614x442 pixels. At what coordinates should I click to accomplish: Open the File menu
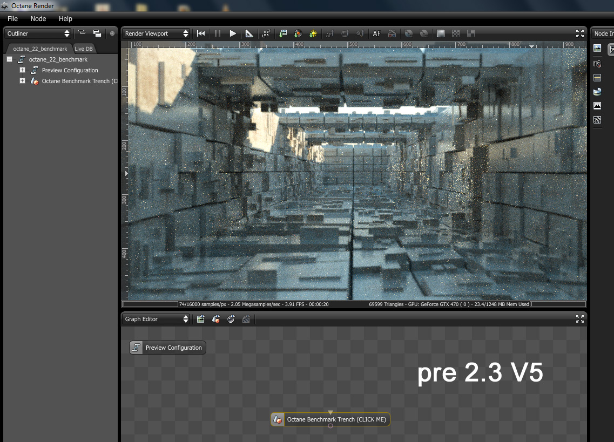12,19
